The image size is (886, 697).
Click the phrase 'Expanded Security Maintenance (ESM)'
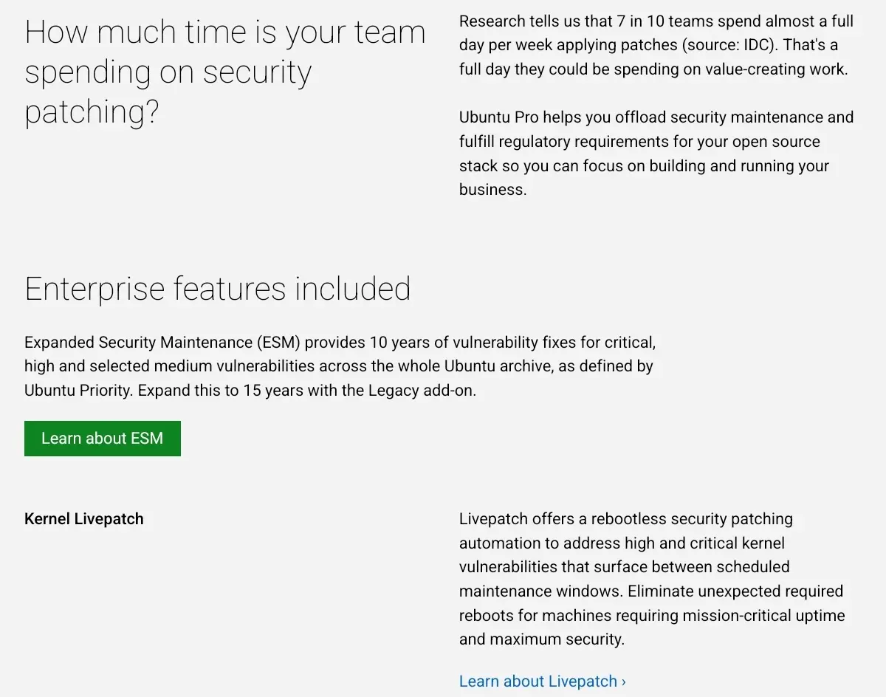(x=162, y=342)
